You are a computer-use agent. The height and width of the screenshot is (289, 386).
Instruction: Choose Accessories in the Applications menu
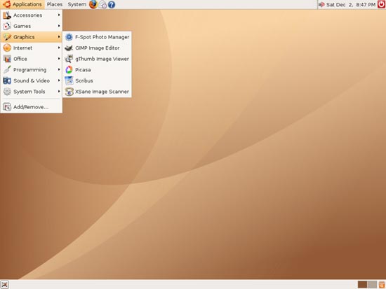point(32,15)
